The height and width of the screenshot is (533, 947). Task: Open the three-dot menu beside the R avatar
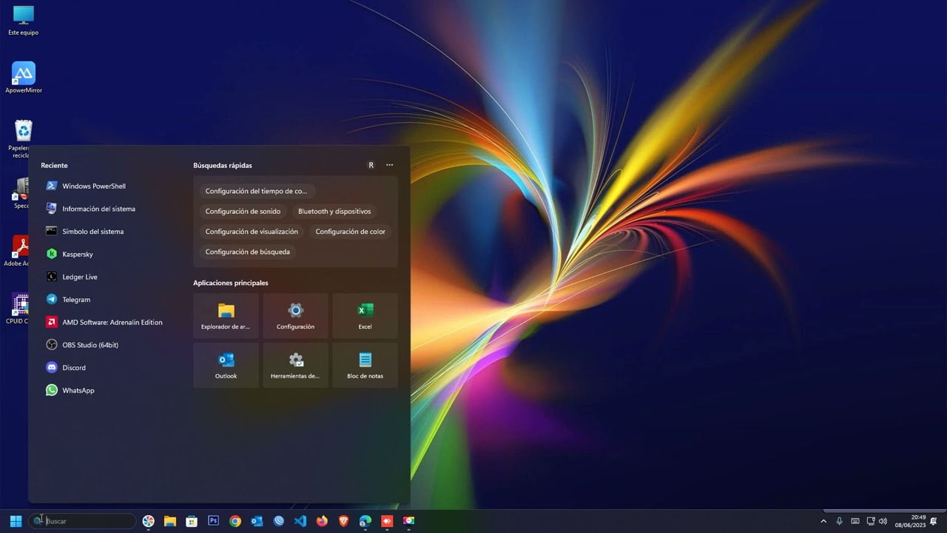[390, 165]
